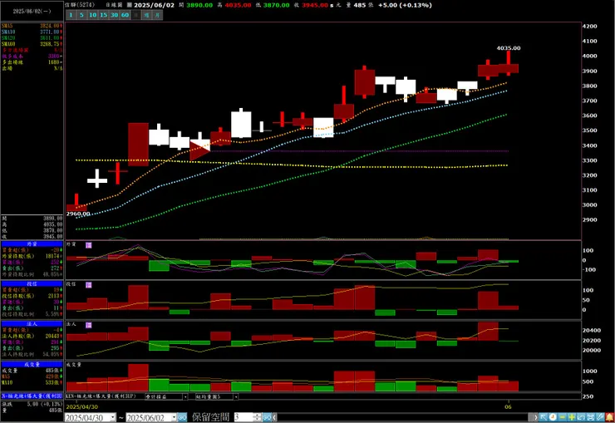Click GO button next to the 保留空間 field
The width and height of the screenshot is (615, 423).
267,417
